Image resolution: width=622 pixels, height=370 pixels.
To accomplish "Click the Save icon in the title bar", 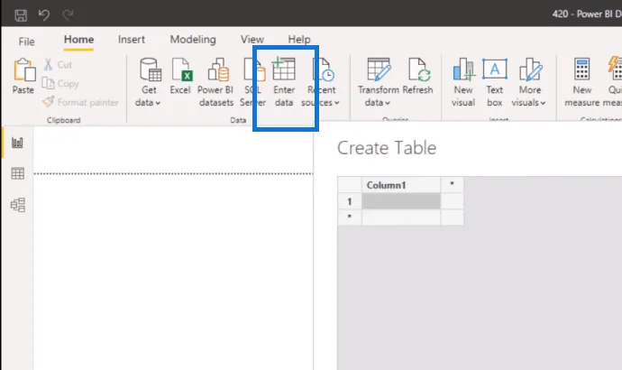I will [x=21, y=15].
